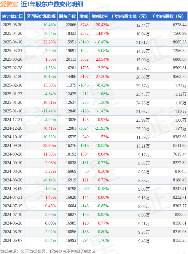Click the 区间股价涨跌幅 column header

(41, 16)
